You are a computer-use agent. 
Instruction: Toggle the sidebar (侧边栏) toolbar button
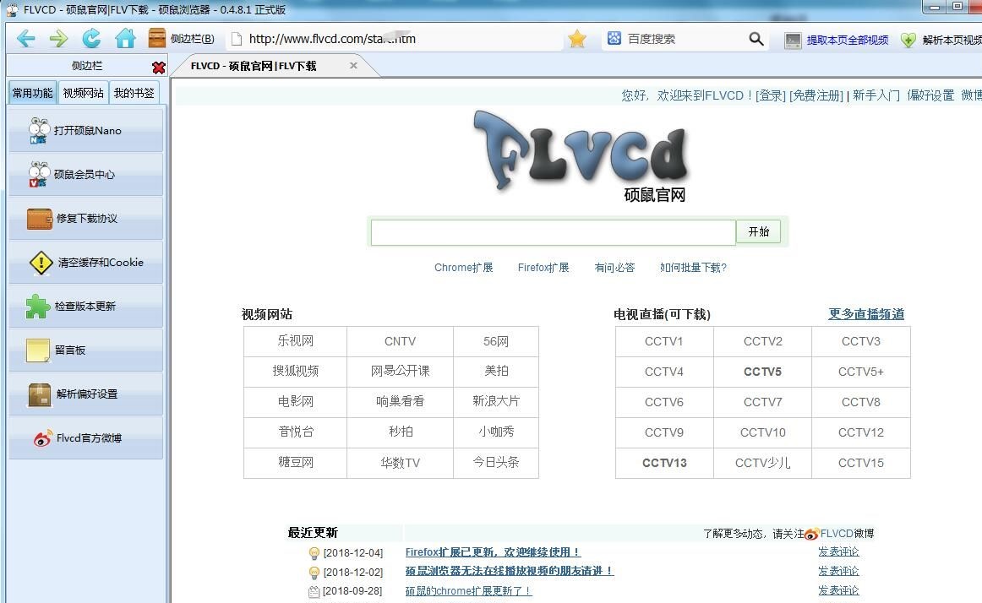pos(182,39)
